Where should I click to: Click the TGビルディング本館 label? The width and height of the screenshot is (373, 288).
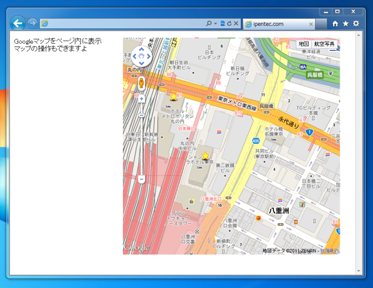coord(313,110)
